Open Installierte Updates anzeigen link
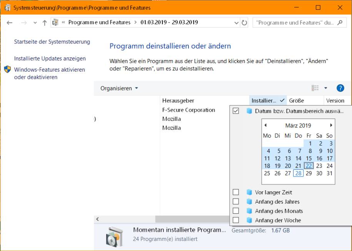Viewport: 352px width, 251px height. point(50,59)
